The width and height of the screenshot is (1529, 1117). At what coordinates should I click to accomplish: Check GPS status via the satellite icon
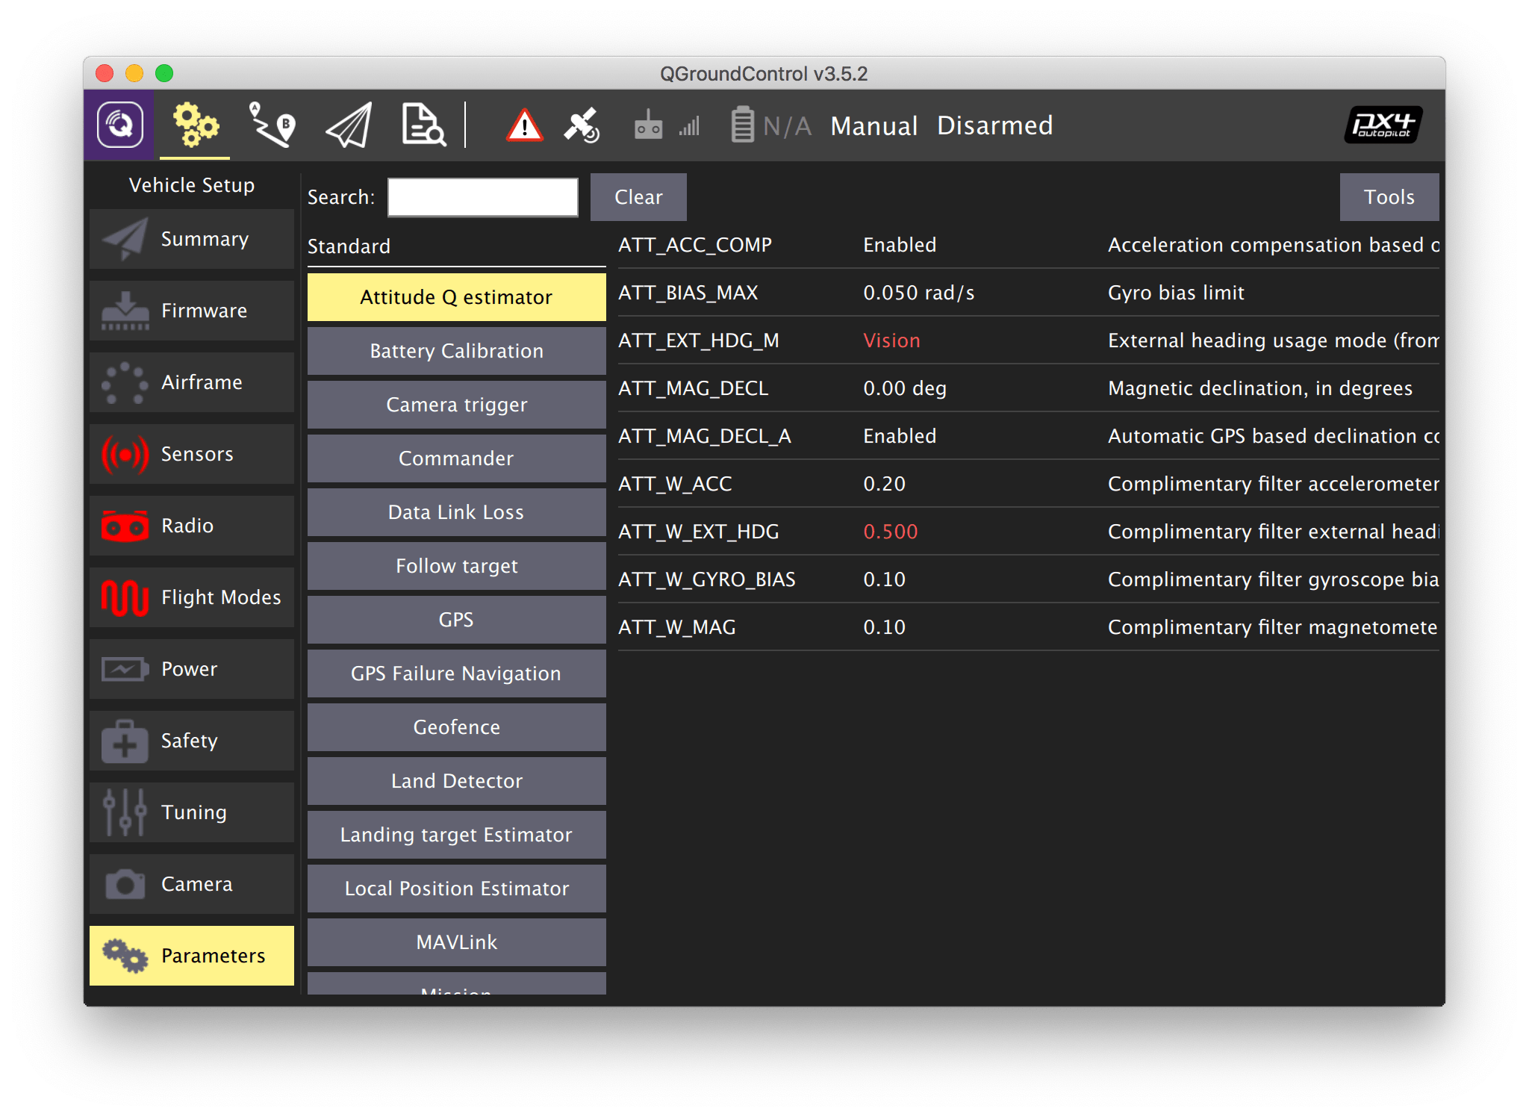click(x=582, y=125)
